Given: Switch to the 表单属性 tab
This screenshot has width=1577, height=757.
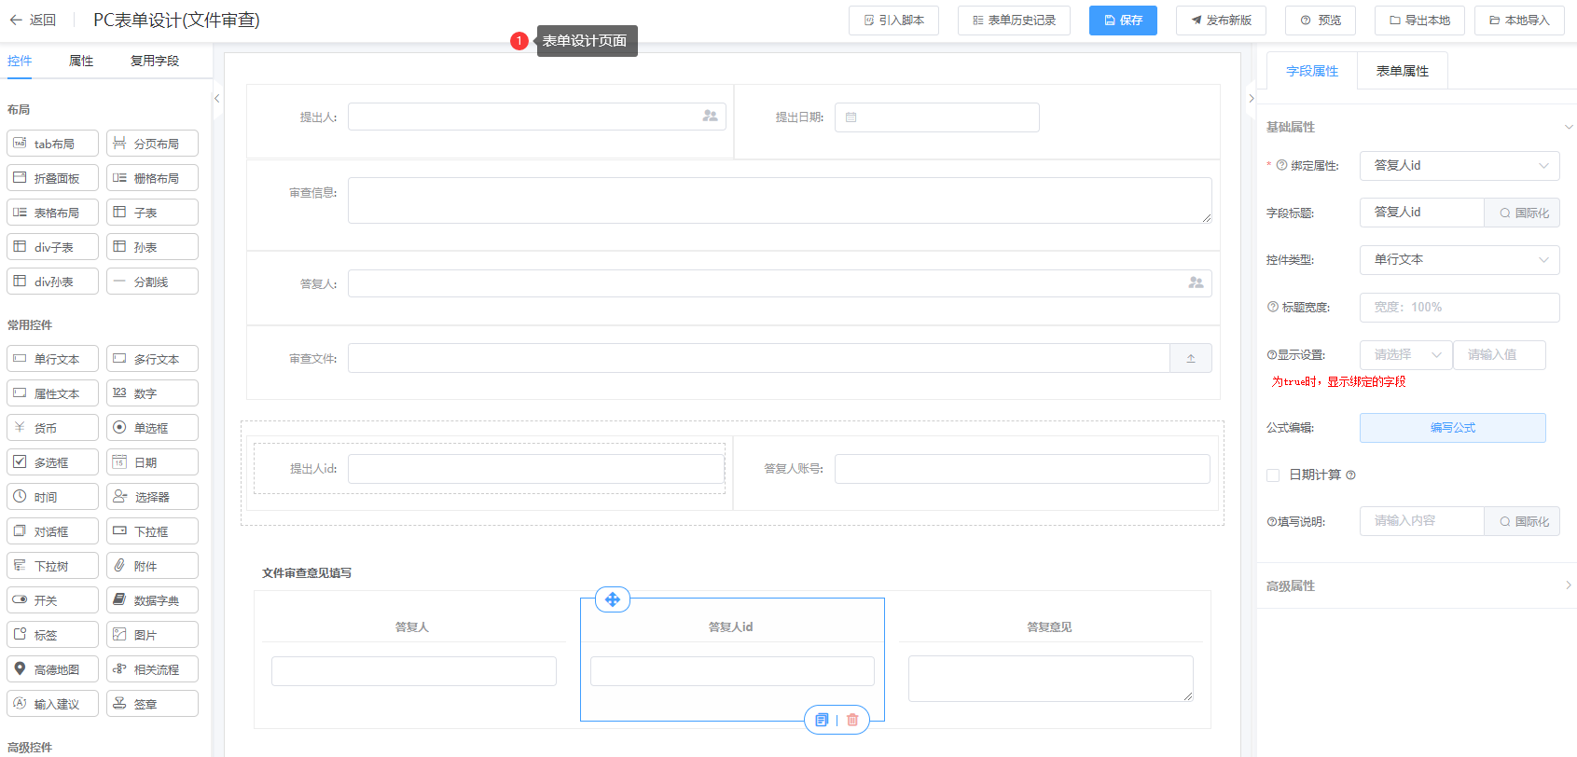Looking at the screenshot, I should (x=1402, y=71).
